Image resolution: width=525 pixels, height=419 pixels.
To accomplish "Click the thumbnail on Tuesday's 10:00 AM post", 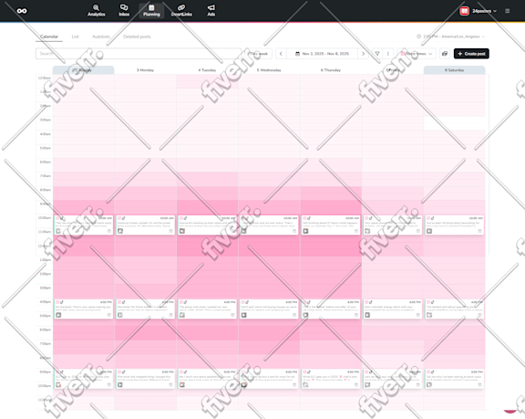I will pyautogui.click(x=182, y=231).
